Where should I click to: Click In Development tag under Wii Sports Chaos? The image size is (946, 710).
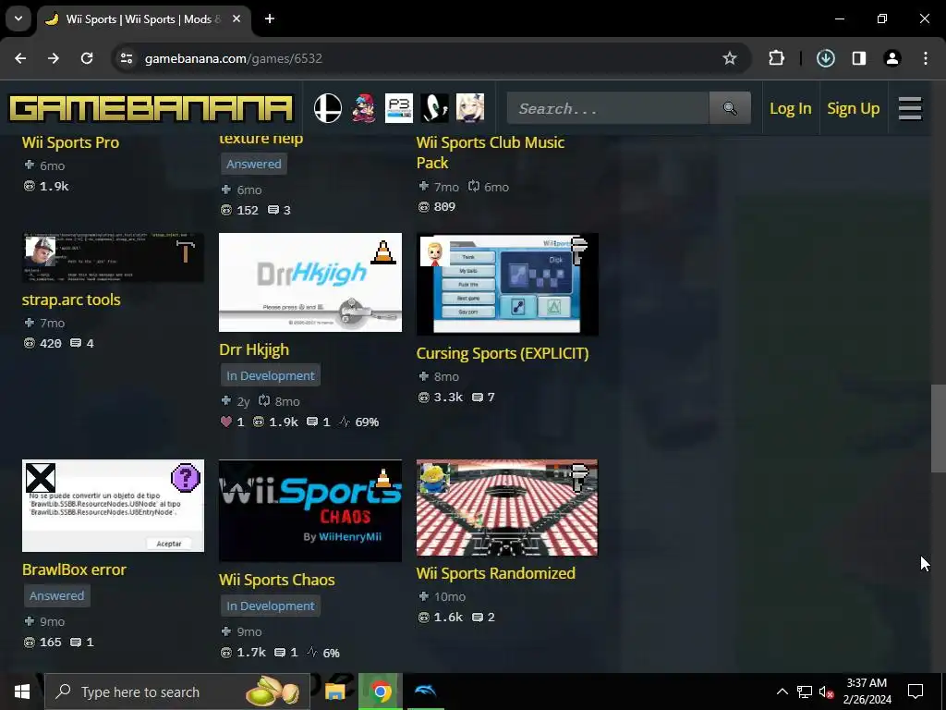[x=271, y=606]
